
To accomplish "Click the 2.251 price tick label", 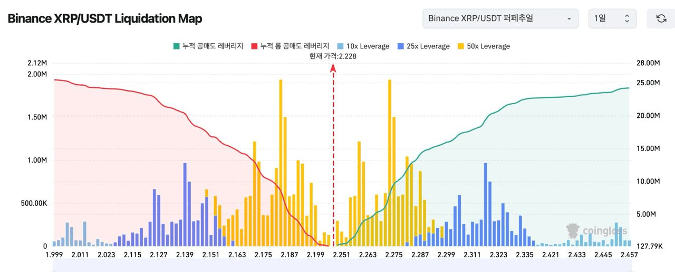I will (x=341, y=255).
